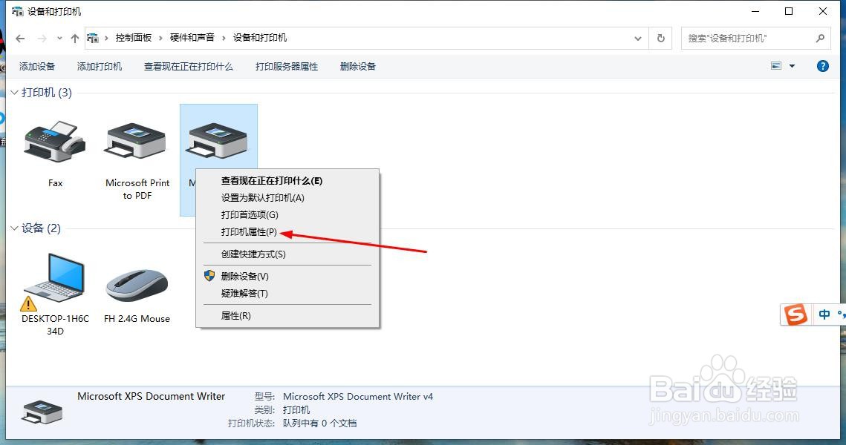Image resolution: width=846 pixels, height=445 pixels.
Task: Open Microsoft Print to PDF printer
Action: (x=137, y=141)
